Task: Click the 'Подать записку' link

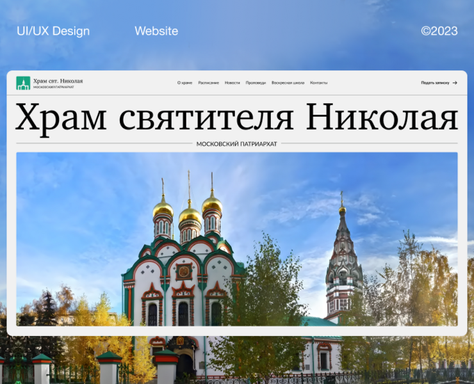Action: (435, 83)
